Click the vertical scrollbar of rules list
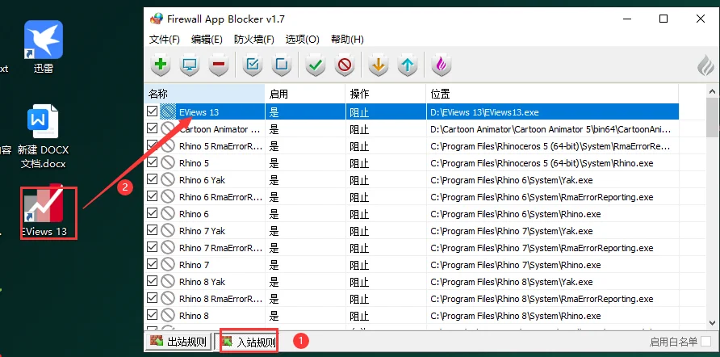The width and height of the screenshot is (720, 357). (712, 210)
